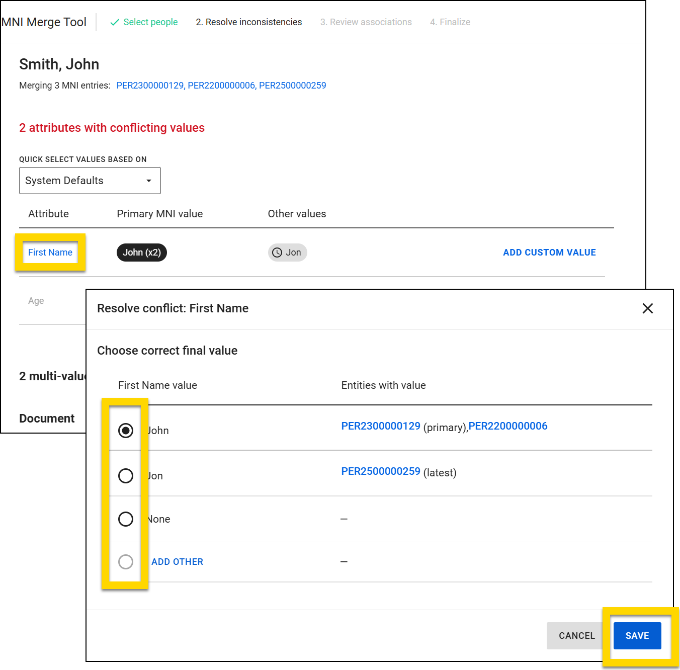This screenshot has width=680, height=670.
Task: Choose the None option for First Name
Action: [x=126, y=519]
